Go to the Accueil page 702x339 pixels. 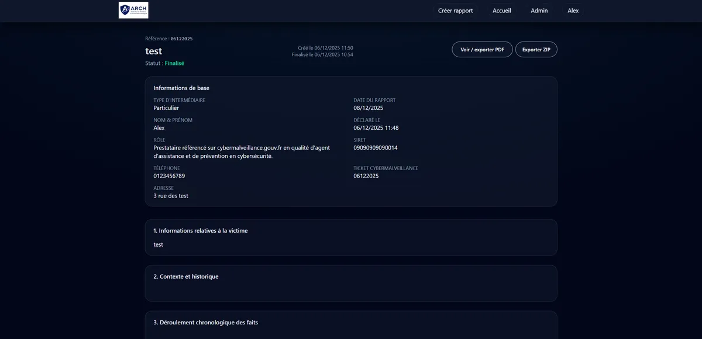tap(501, 11)
